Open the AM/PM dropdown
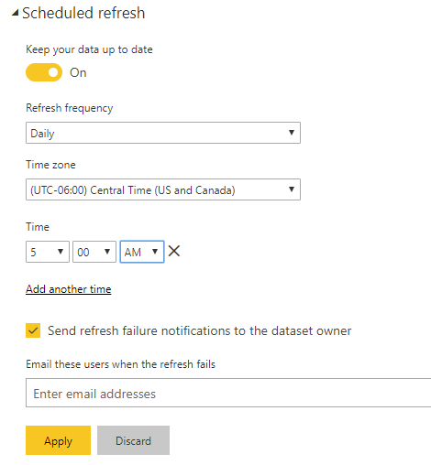 (x=142, y=252)
